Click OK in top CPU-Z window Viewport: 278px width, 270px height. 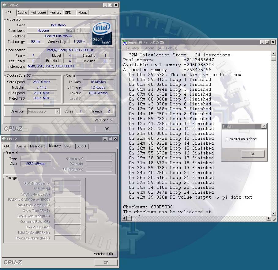click(107, 129)
